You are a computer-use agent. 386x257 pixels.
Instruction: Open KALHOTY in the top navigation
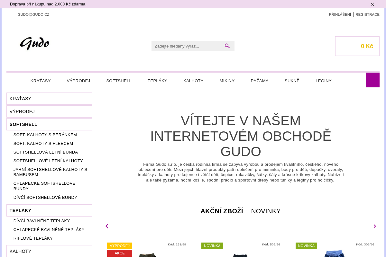193,81
